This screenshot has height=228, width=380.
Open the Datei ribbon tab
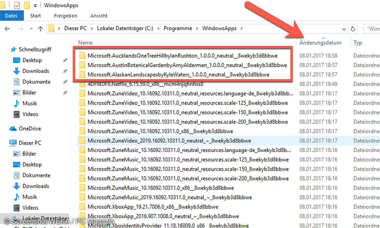pos(11,16)
